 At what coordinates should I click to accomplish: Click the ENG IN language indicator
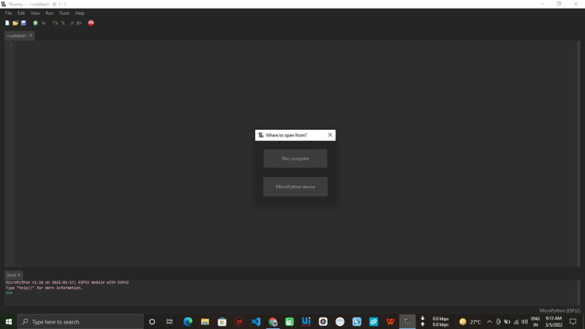(x=536, y=321)
